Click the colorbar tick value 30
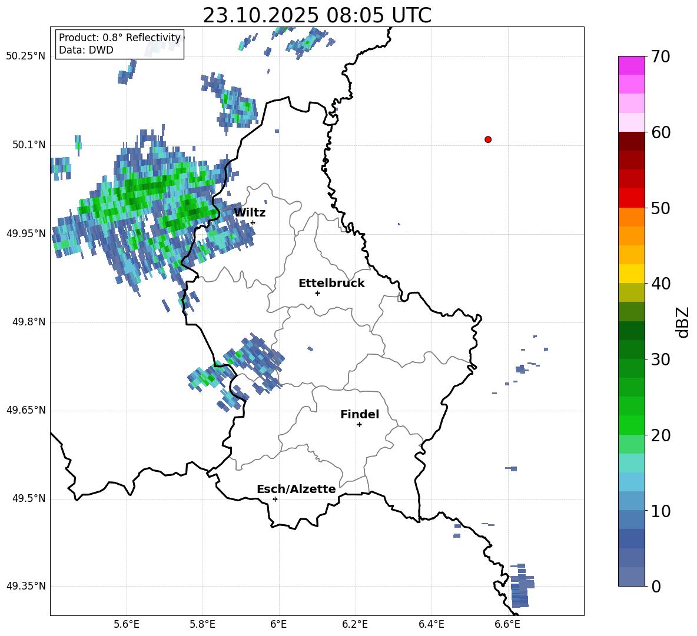This screenshot has width=697, height=636. [x=661, y=359]
